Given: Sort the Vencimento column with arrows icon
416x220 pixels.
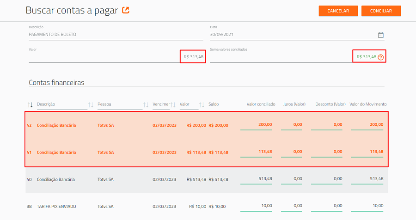Looking at the screenshot, I should 173,104.
